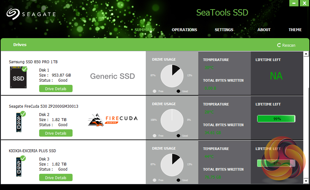Click the FireCuda drive usage pie chart
This screenshot has height=190, width=310.
(x=172, y=120)
